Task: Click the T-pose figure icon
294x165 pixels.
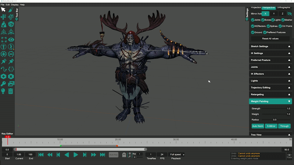Action: [x=4, y=47]
